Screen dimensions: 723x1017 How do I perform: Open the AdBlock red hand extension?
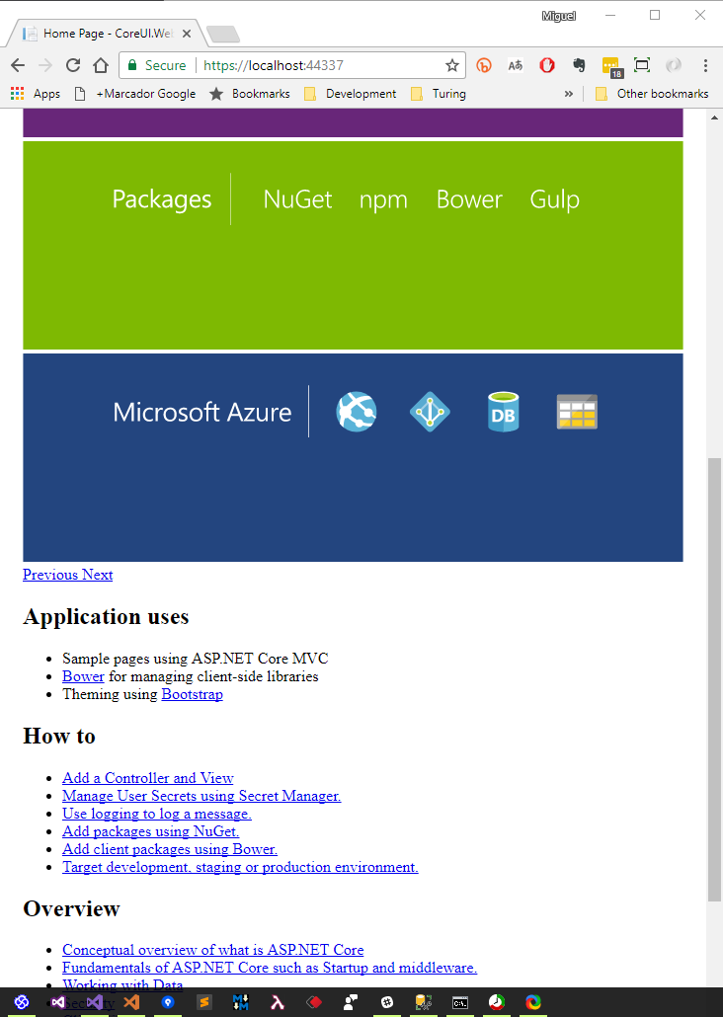(x=547, y=65)
